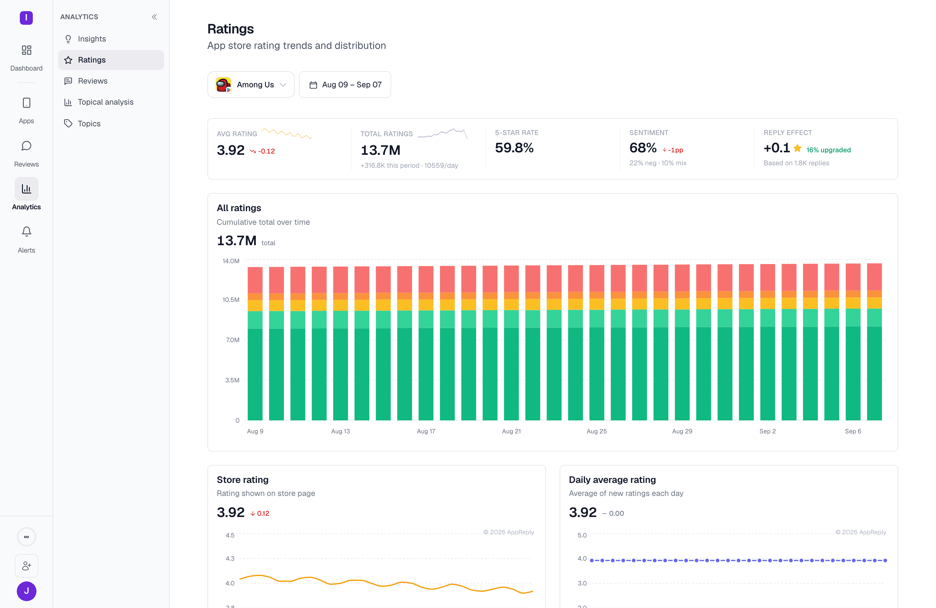The height and width of the screenshot is (608, 936).
Task: Click the Topics tag icon
Action: [x=68, y=124]
